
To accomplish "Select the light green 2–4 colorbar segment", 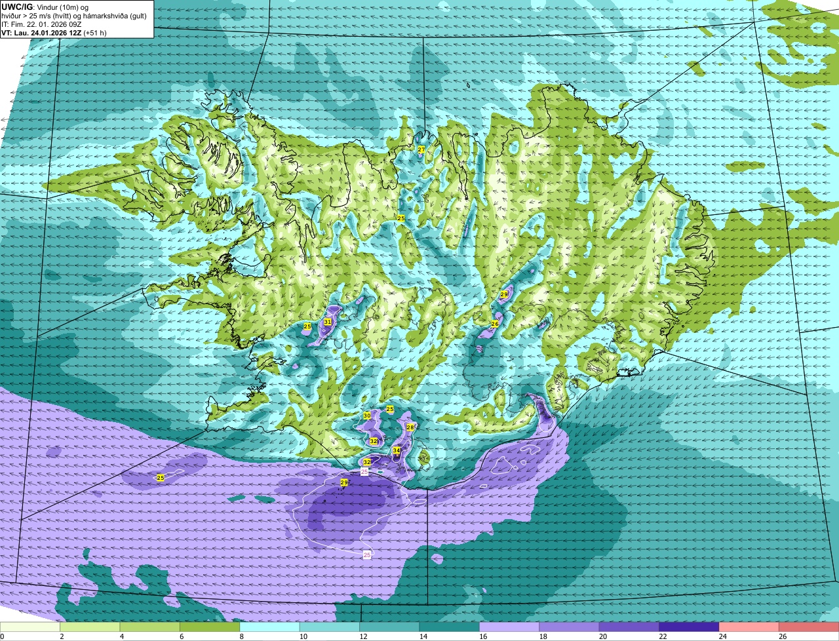I will click(x=90, y=627).
